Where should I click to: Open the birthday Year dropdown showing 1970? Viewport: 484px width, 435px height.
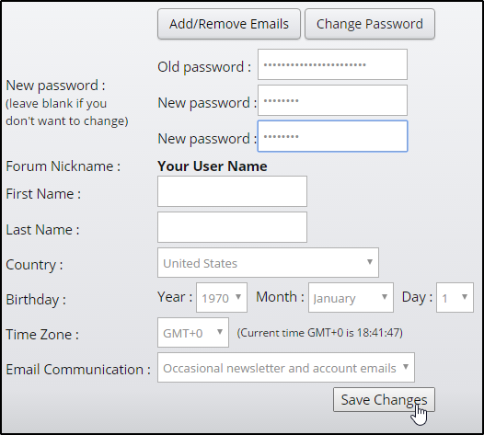pos(222,298)
